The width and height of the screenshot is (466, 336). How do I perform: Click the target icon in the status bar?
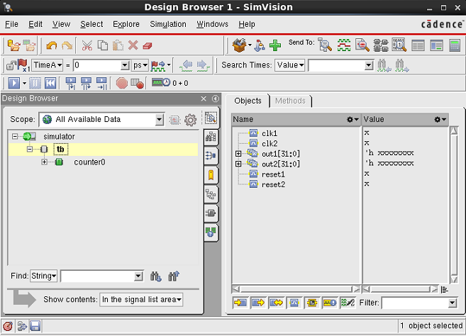8,326
